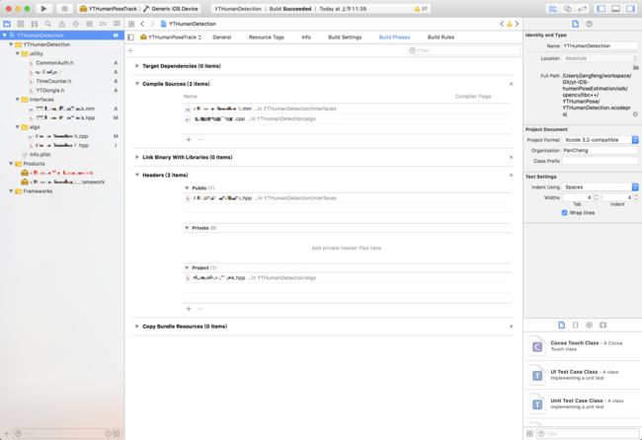
Task: Click the Class Prefix field
Action: [x=600, y=161]
